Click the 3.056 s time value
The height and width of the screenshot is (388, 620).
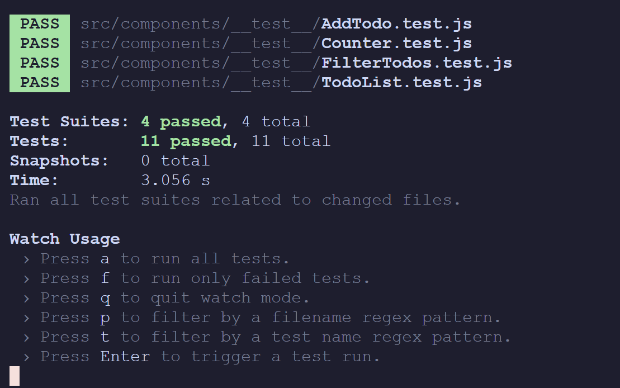(176, 181)
